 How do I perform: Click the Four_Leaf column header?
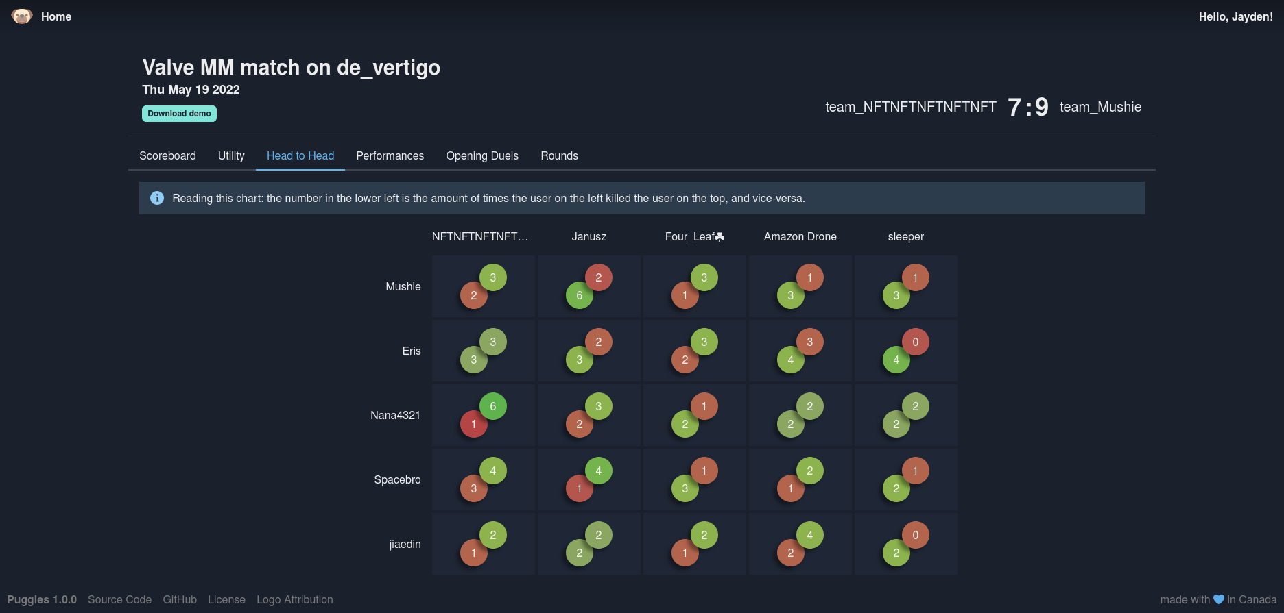point(694,236)
